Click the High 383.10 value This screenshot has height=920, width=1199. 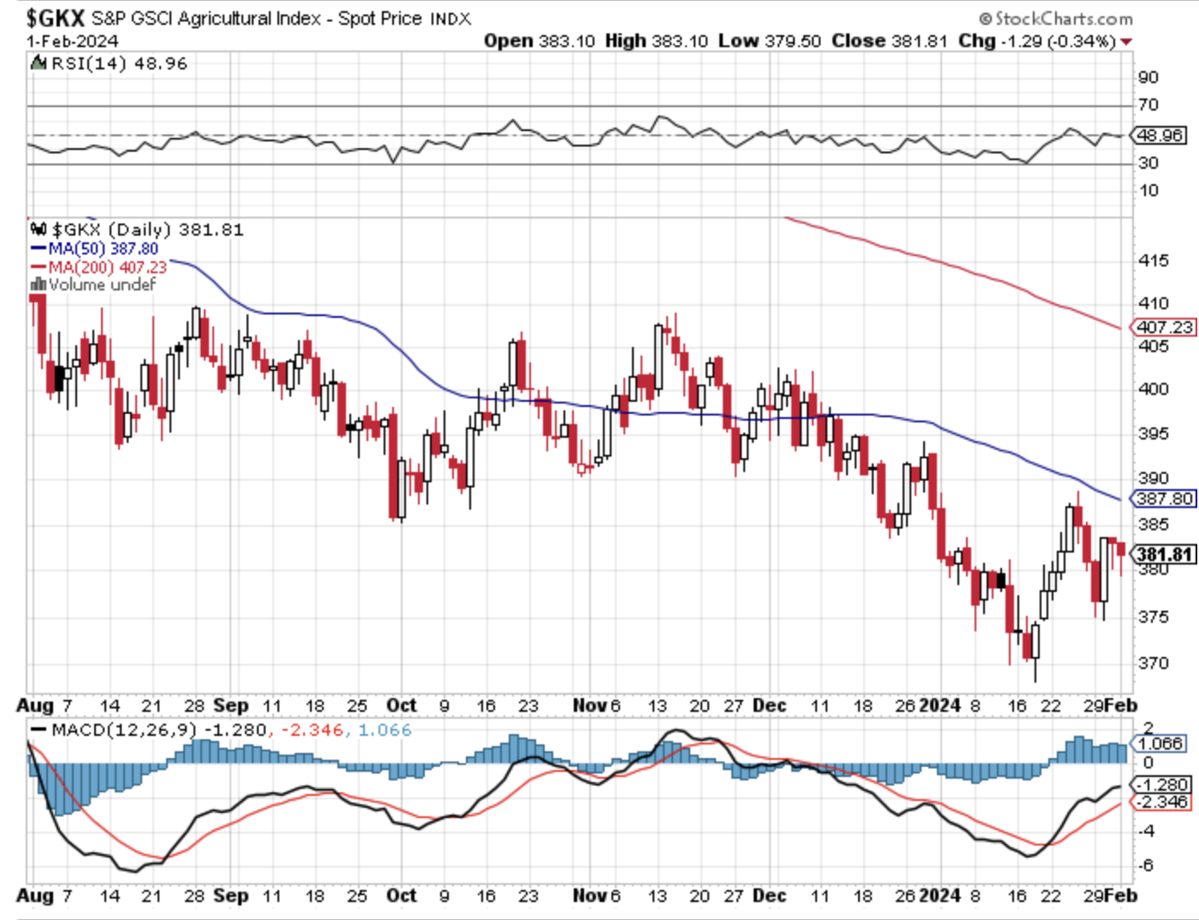pyautogui.click(x=656, y=41)
